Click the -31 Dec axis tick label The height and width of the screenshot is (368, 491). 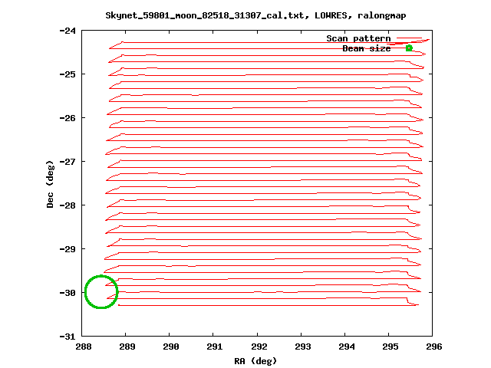[68, 337]
